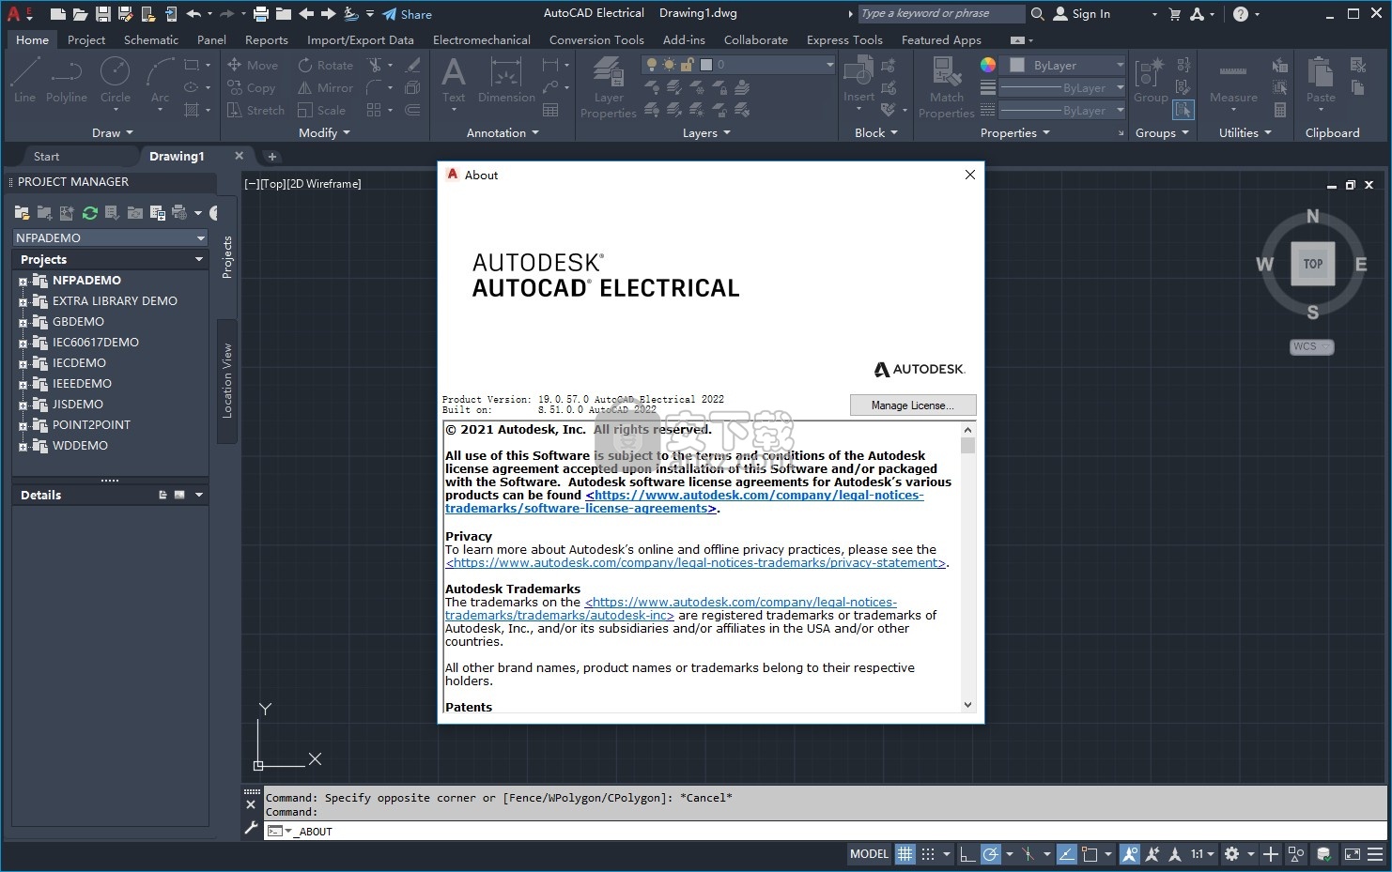
Task: Click the WCS button below ViewCube
Action: point(1311,346)
